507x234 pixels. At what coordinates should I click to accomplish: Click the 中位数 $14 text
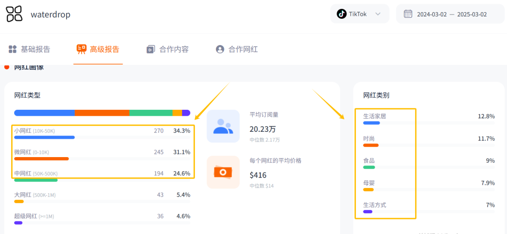click(x=262, y=186)
